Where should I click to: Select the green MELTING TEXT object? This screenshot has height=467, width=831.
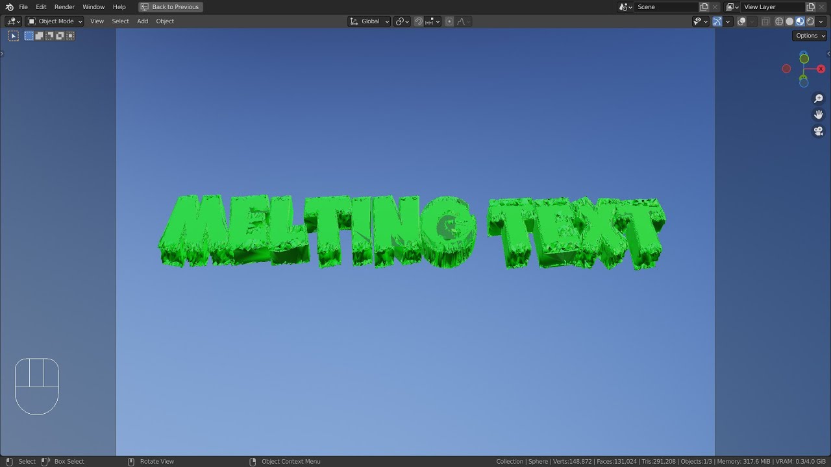tap(412, 232)
